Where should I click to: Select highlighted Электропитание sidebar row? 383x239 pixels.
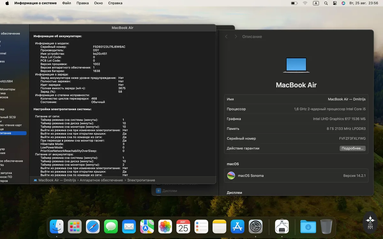[13, 133]
